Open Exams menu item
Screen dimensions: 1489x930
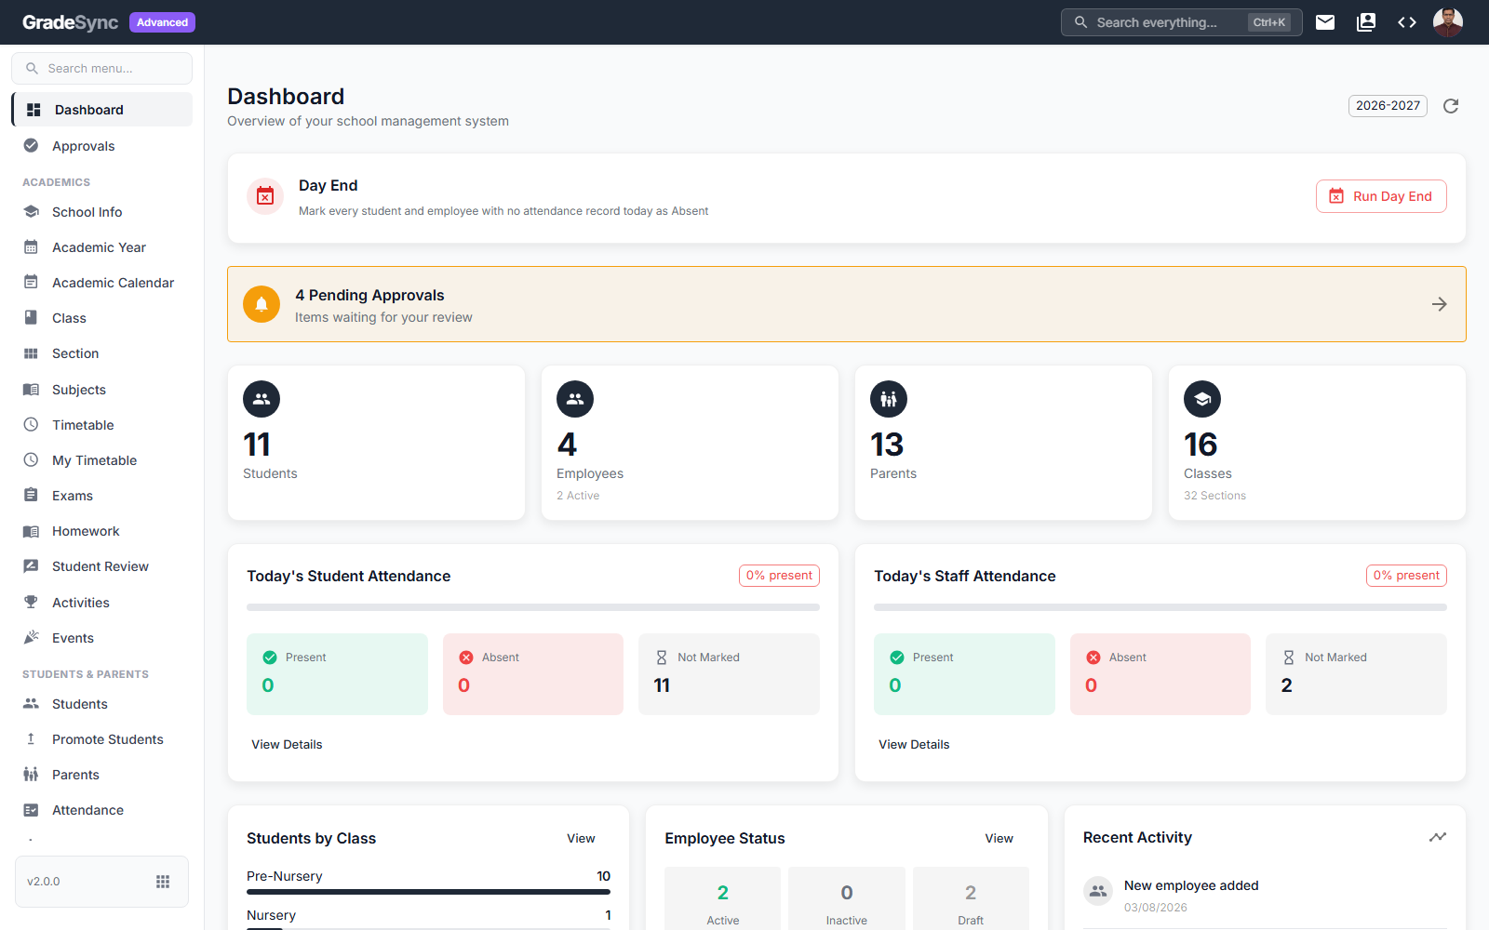point(102,496)
